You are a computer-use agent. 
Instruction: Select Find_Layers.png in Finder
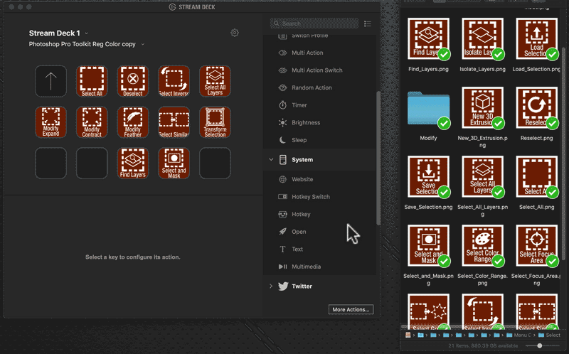pyautogui.click(x=428, y=38)
